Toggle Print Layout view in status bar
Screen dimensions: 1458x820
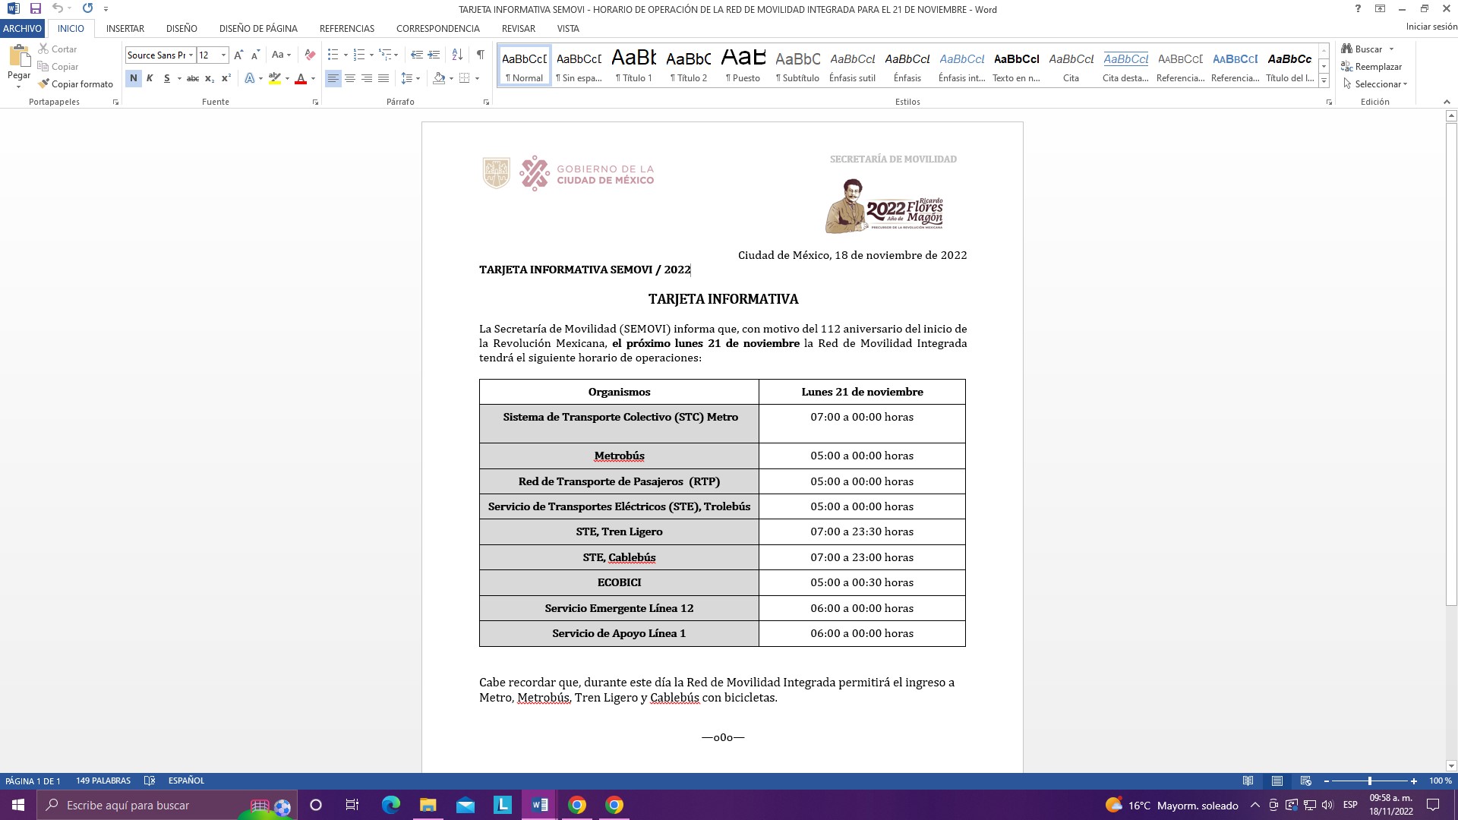point(1277,781)
